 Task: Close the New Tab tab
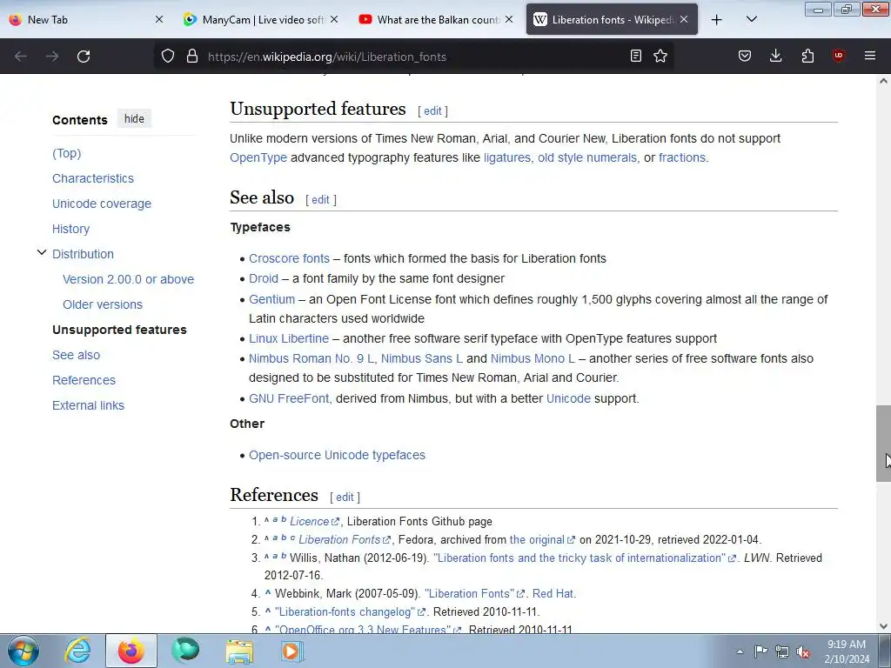(159, 19)
